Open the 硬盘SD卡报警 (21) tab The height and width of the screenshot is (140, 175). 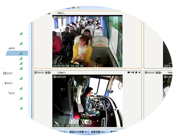pos(79,132)
